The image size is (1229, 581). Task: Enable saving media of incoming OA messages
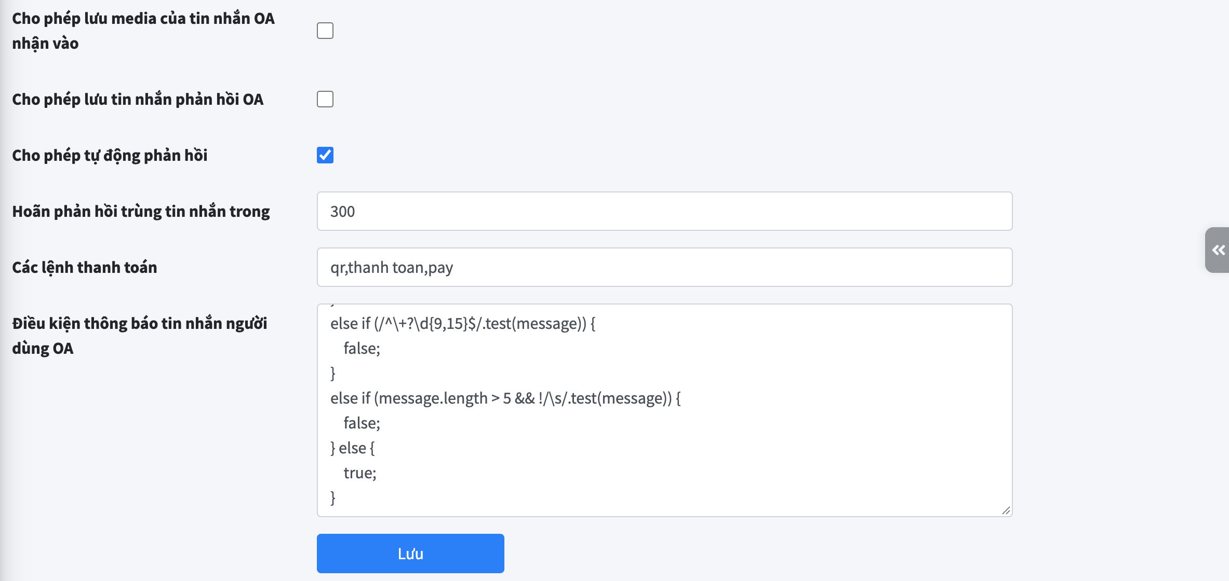pos(325,31)
